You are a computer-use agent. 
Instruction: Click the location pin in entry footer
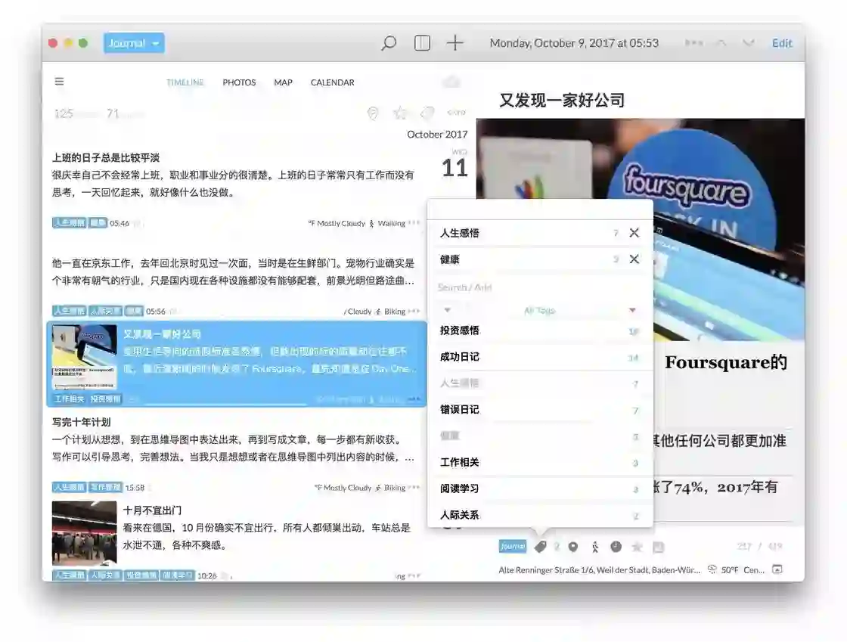[573, 547]
